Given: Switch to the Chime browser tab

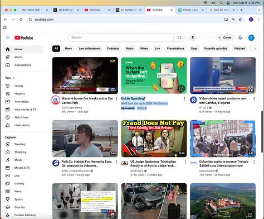Looking at the screenshot, I should click(x=190, y=10).
